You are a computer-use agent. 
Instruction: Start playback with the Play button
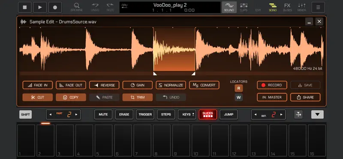coord(40,7)
